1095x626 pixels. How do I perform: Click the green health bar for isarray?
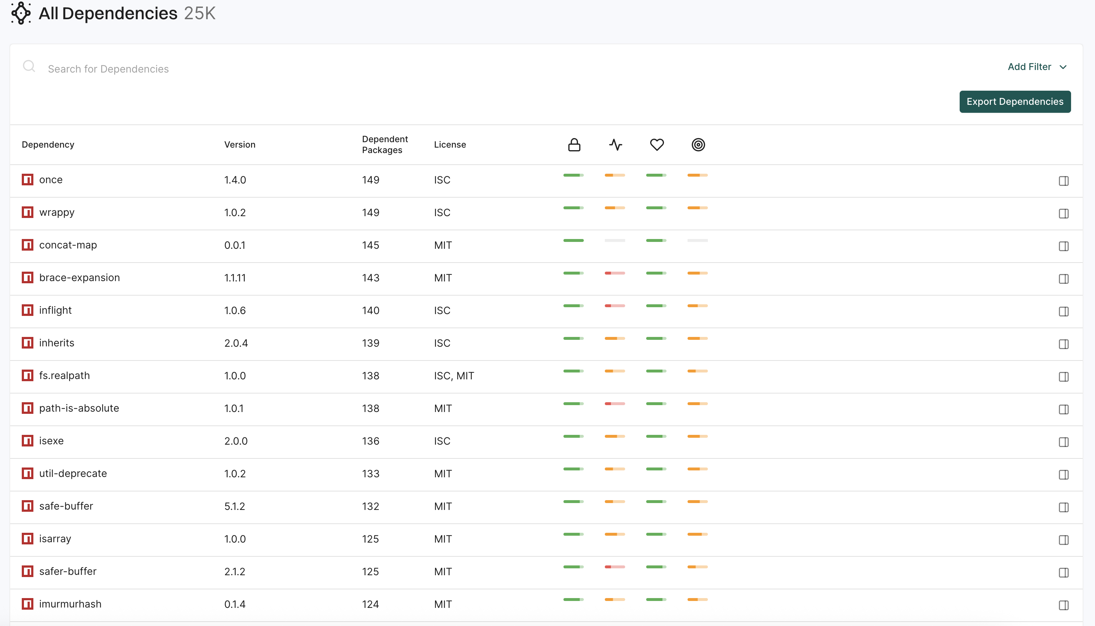(x=656, y=535)
